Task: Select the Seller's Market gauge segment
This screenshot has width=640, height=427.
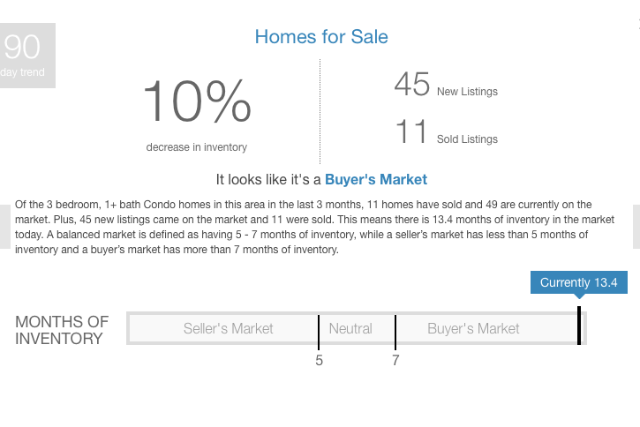Action: coord(228,328)
